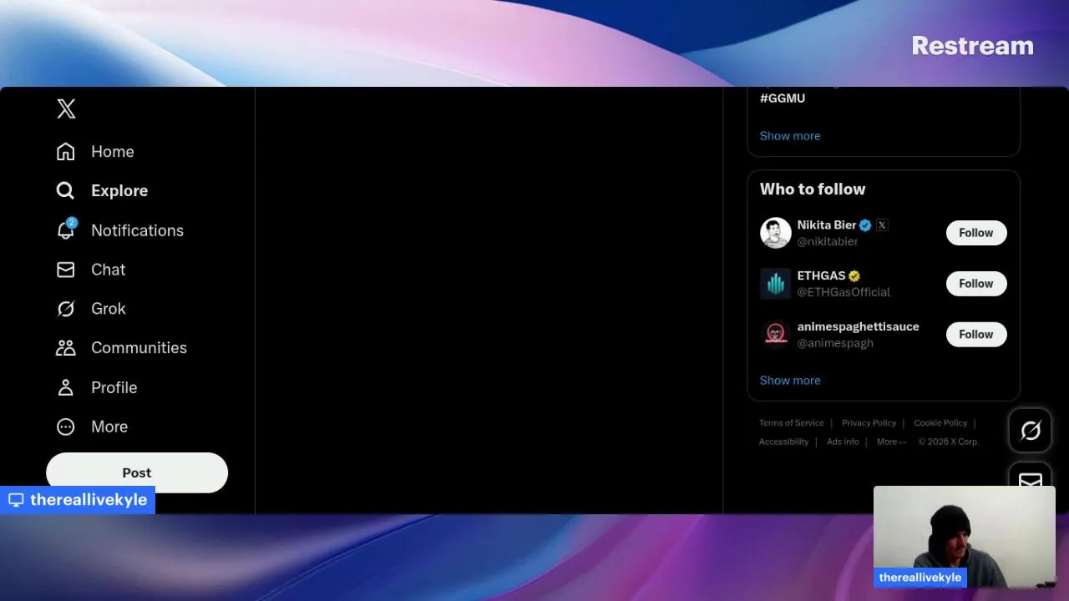Click @animespagh handle text

(x=835, y=343)
